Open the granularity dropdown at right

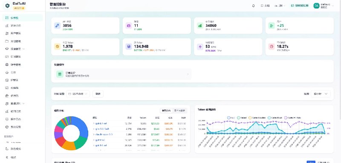[321, 94]
